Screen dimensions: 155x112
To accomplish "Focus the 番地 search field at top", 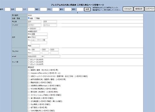I will (68, 9).
